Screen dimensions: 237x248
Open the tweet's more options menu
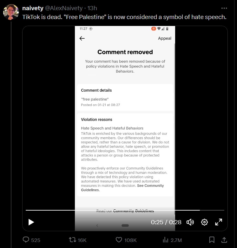click(x=224, y=8)
